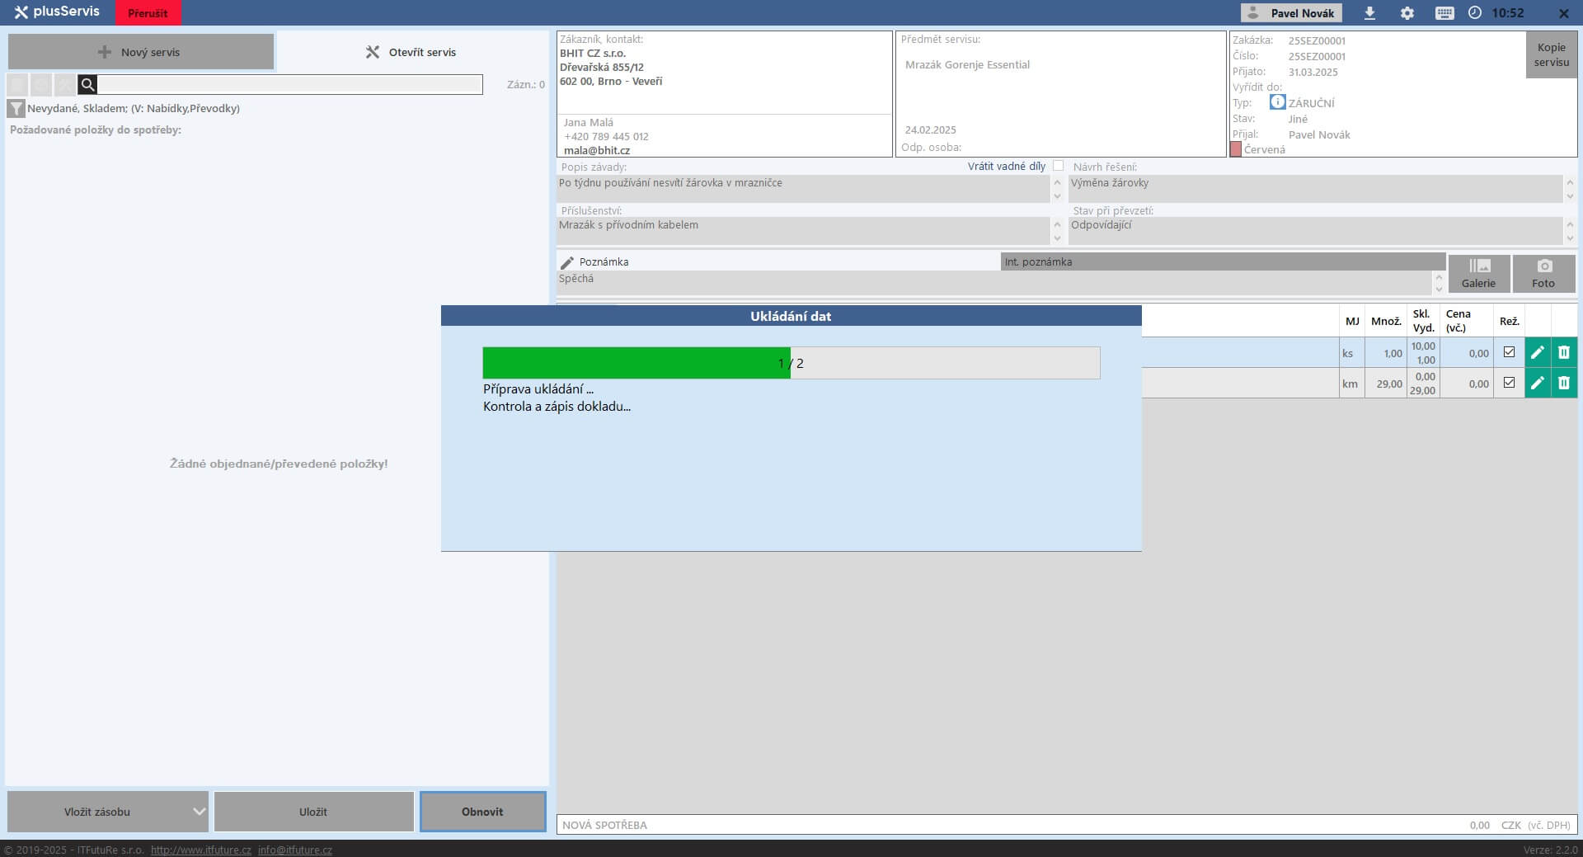Click the pencil icon beside Poznámka

coord(567,262)
